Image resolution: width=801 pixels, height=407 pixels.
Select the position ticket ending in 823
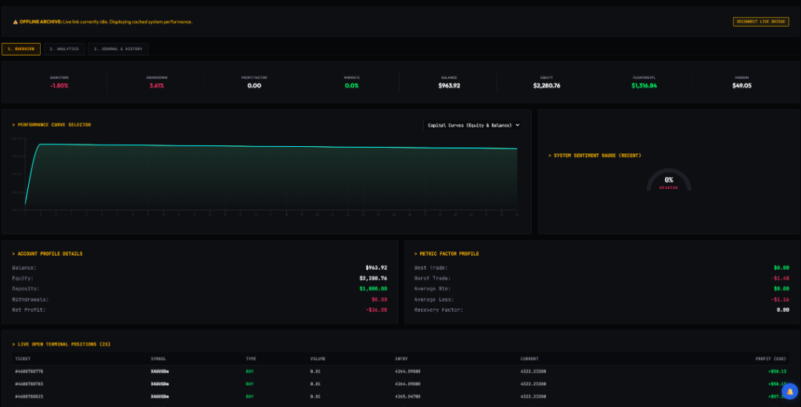(29, 396)
